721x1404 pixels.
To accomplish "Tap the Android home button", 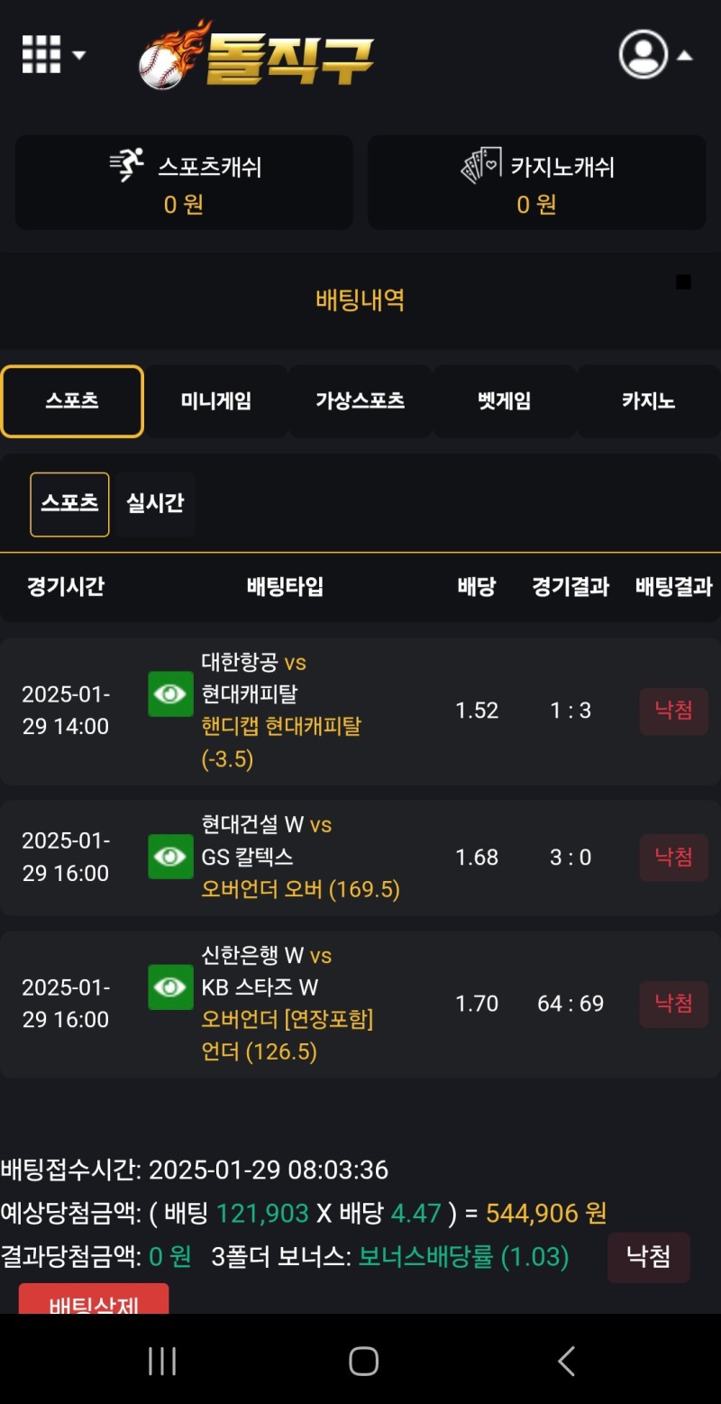I will point(363,1361).
